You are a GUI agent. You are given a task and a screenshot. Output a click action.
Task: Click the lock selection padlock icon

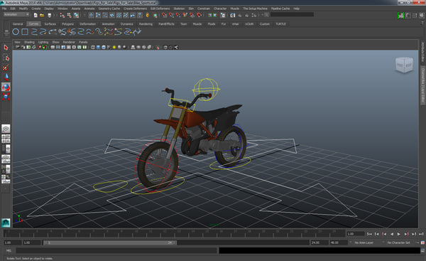tap(147, 15)
